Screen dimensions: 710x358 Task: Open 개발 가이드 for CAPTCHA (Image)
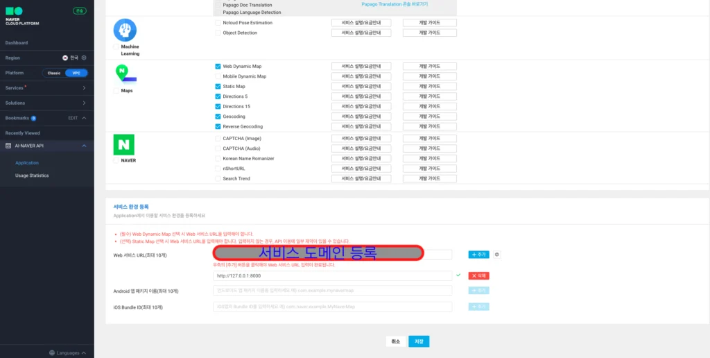[x=430, y=138]
